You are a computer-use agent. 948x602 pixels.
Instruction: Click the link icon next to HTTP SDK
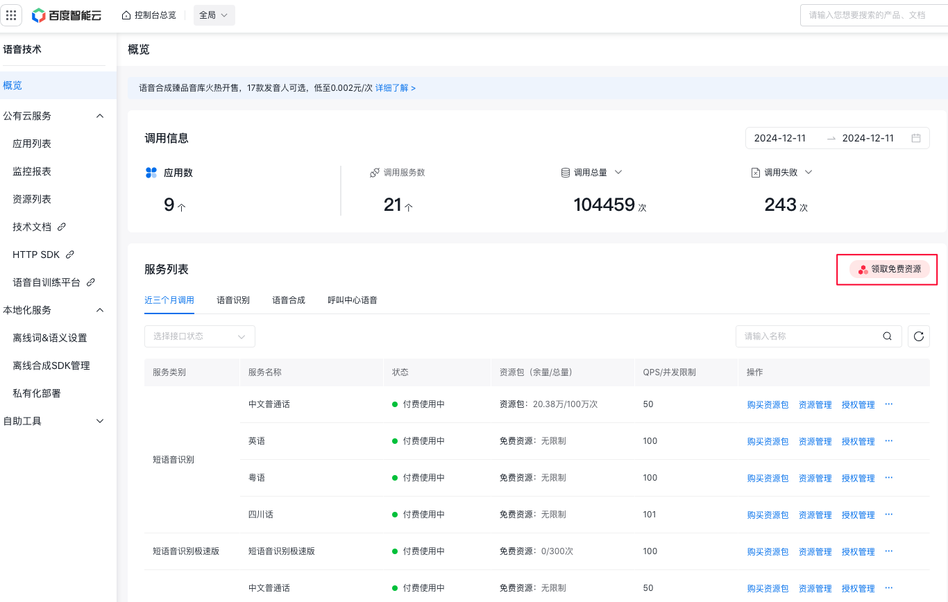tap(69, 255)
